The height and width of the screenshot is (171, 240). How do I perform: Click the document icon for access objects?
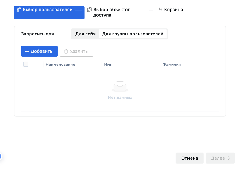89,10
